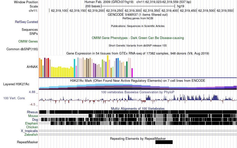Click the SNPs track label
This screenshot has height=148, width=237.
(x=34, y=34)
